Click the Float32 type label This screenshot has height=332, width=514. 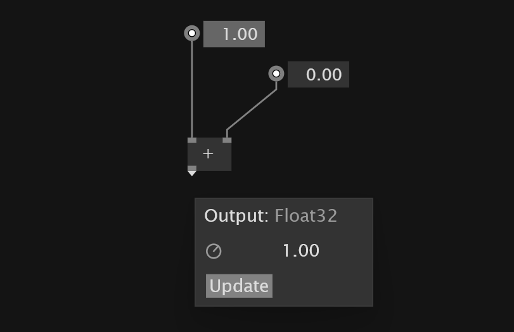tap(306, 215)
